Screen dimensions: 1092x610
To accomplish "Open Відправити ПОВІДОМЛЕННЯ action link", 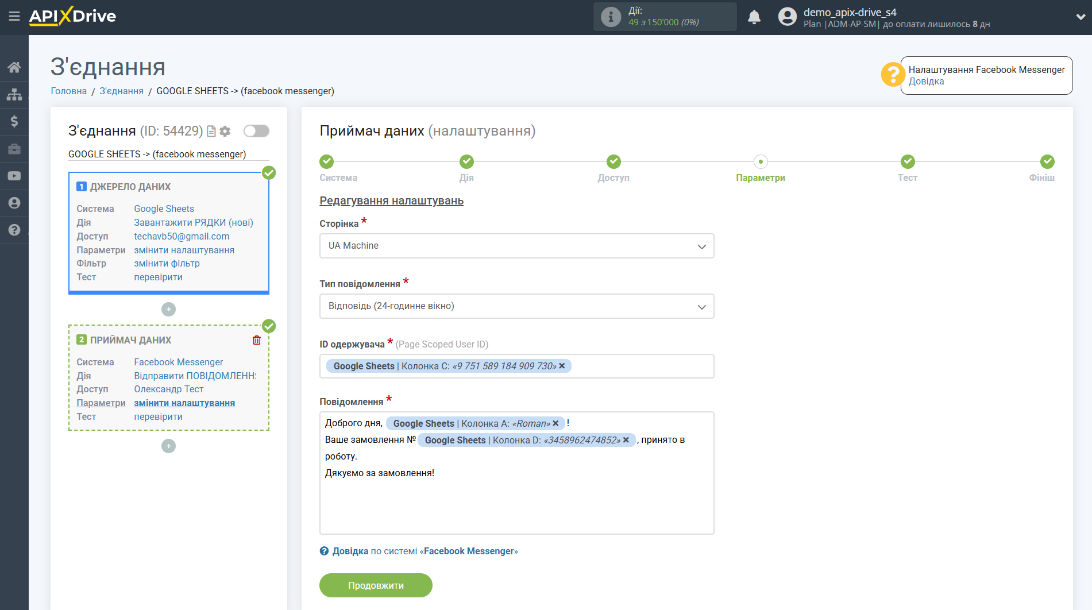I will (195, 376).
